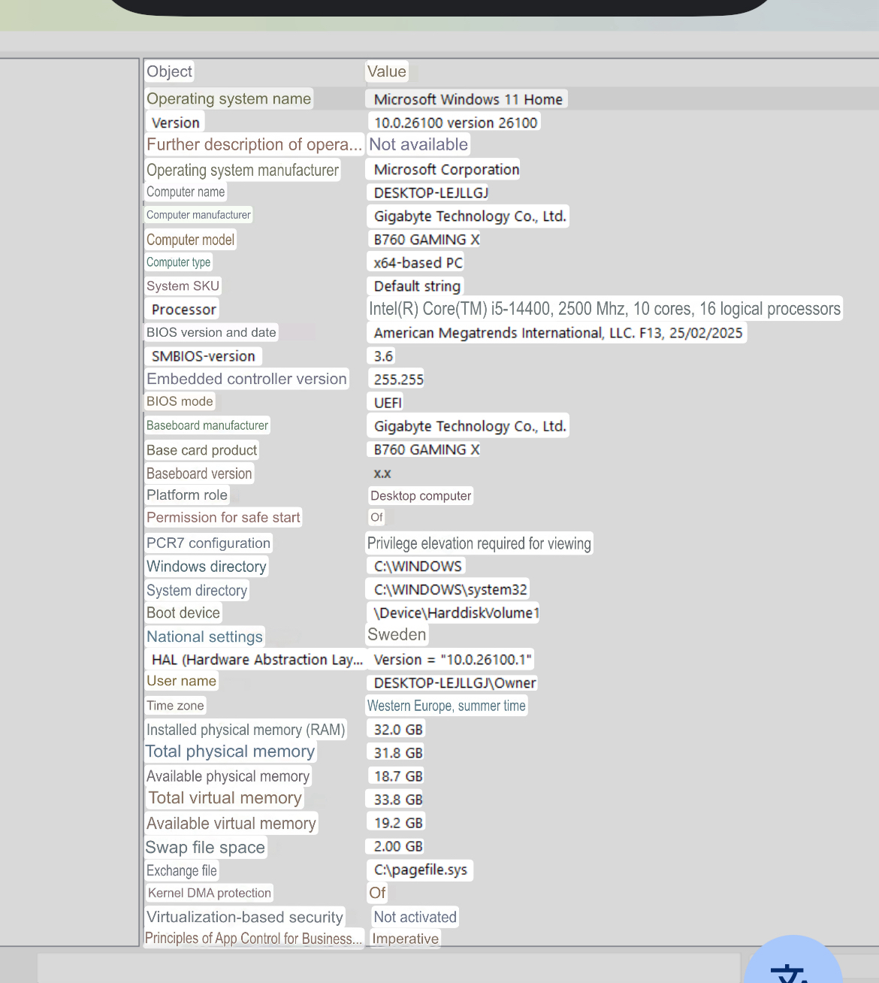Click Principles of App Control for Business... label
This screenshot has width=879, height=983.
[253, 939]
